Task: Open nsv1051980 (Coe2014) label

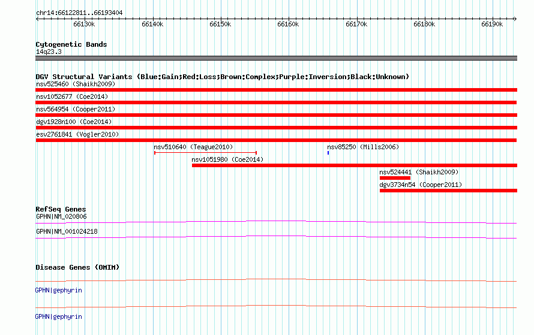Action: point(227,159)
